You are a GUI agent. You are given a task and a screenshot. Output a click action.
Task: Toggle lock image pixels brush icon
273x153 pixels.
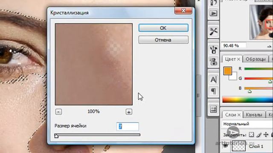(259, 135)
